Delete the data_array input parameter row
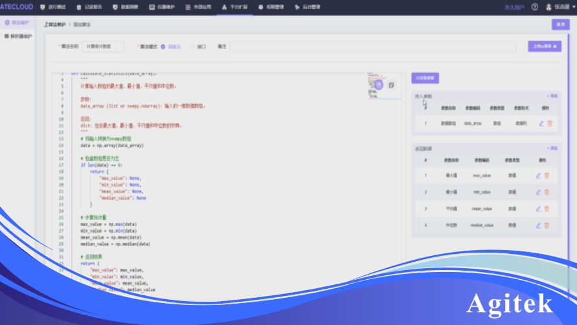The width and height of the screenshot is (577, 325). 550,123
